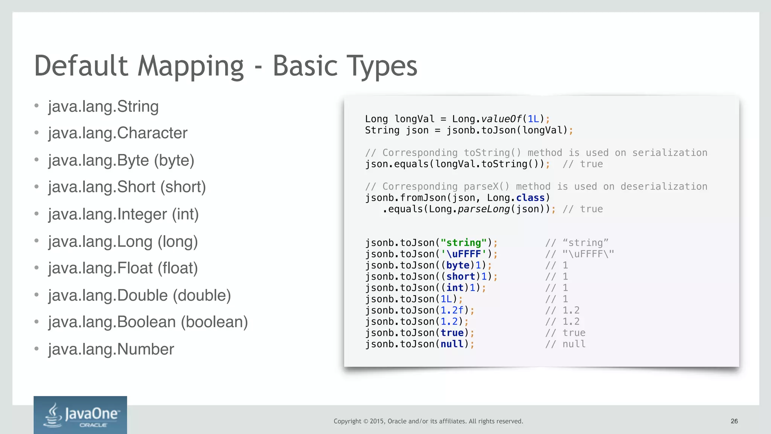Click the java.lang.String bullet item
Viewport: 771px width, 434px height.
click(103, 107)
